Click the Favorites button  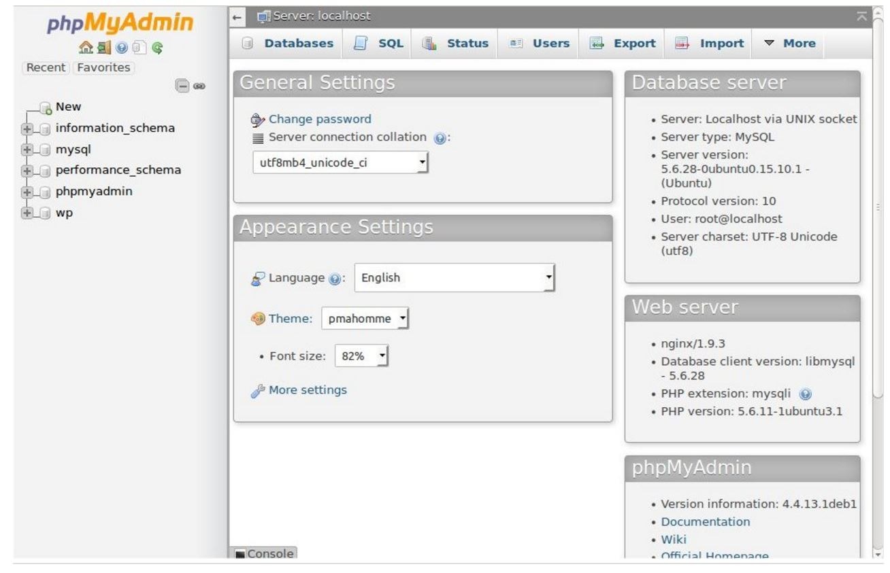104,68
